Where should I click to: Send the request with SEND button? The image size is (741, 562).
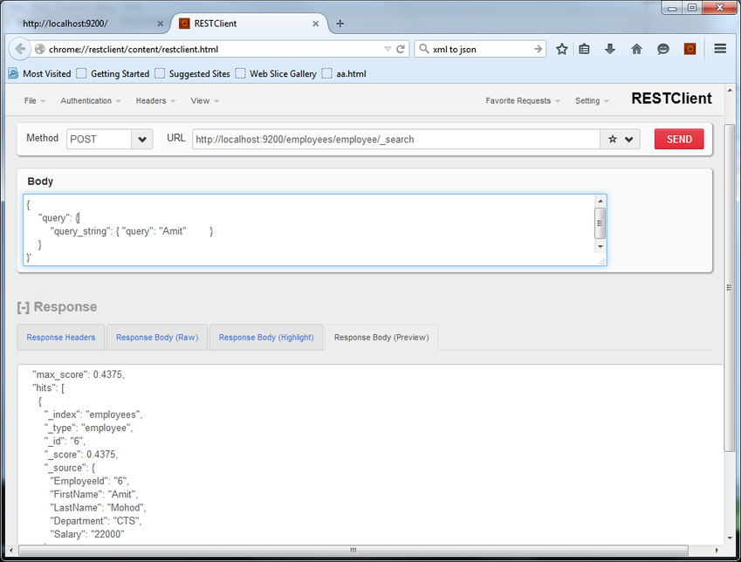(x=679, y=139)
